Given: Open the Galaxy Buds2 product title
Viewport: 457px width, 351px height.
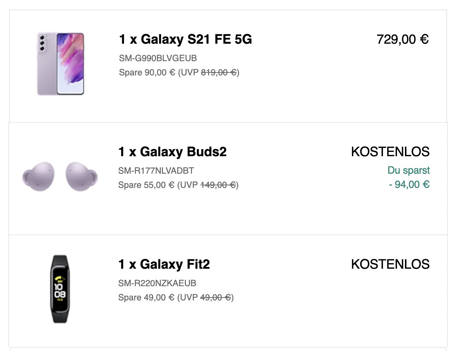Looking at the screenshot, I should (x=172, y=152).
